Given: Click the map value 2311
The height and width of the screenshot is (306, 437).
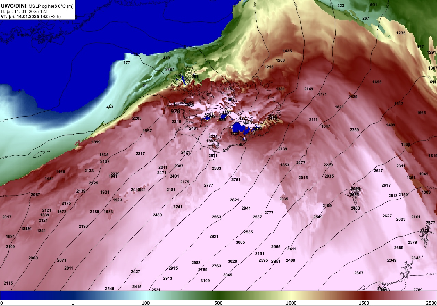Looking at the screenshot, I should [401, 166].
